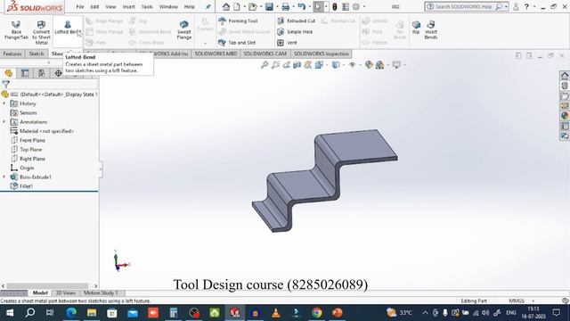Click the Simple Hole tool
Image resolution: width=570 pixels, height=321 pixels.
click(x=295, y=32)
